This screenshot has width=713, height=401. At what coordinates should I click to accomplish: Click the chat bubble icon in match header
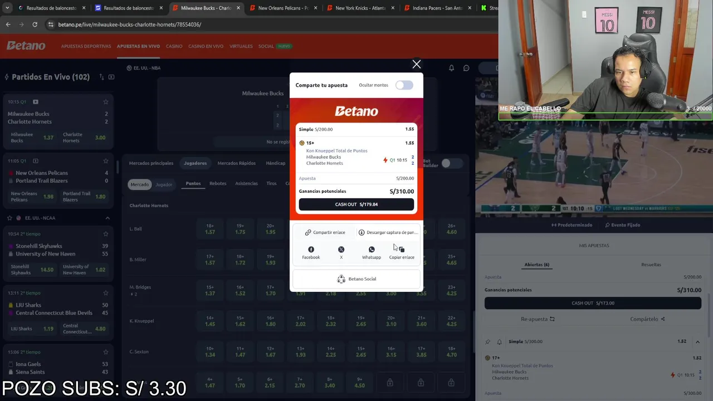point(466,68)
